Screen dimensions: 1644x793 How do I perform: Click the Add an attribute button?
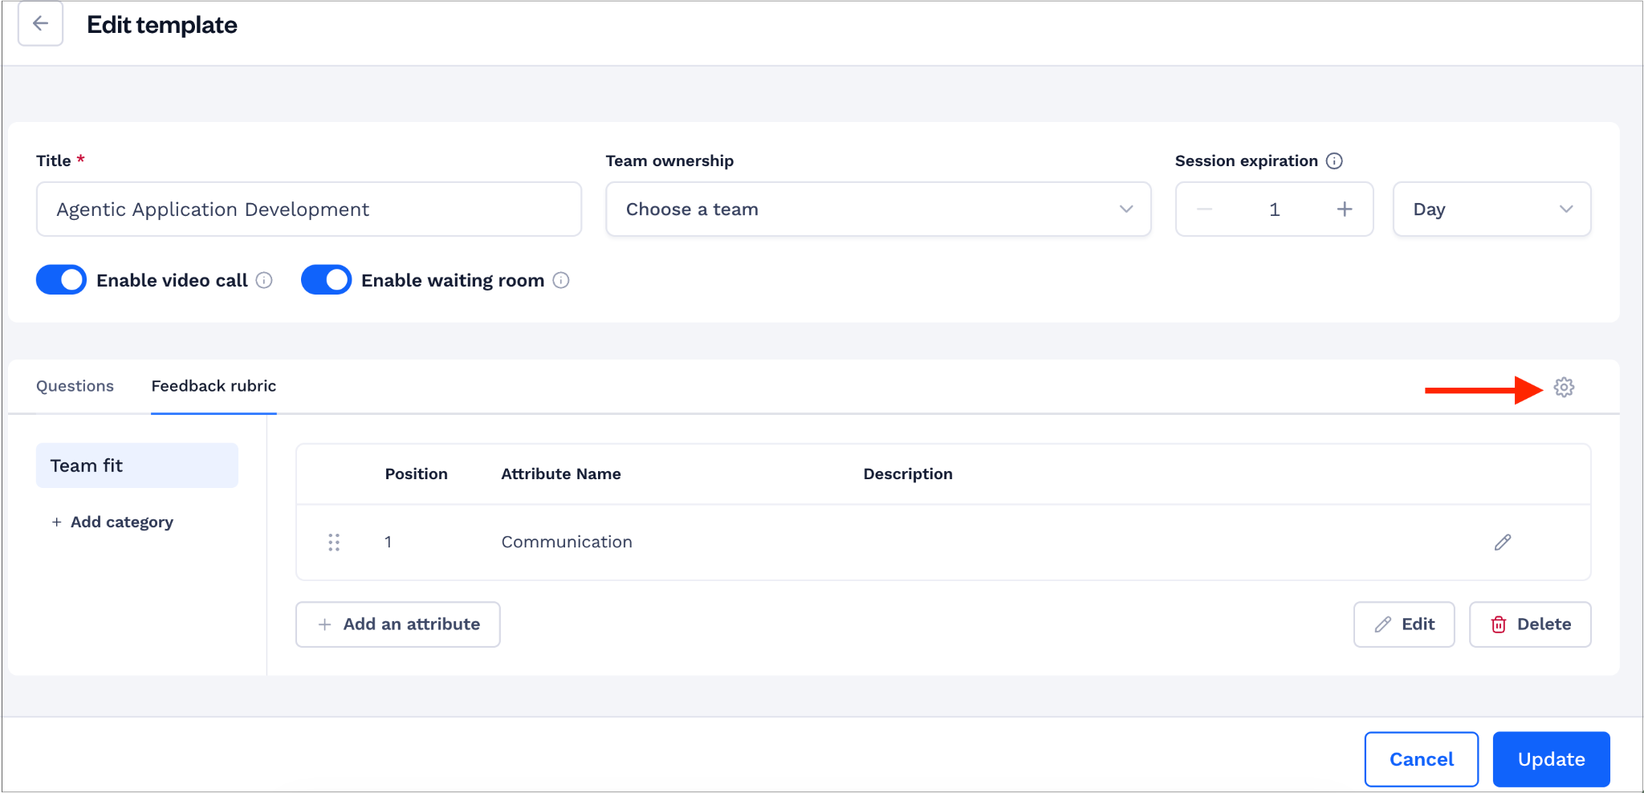point(398,624)
